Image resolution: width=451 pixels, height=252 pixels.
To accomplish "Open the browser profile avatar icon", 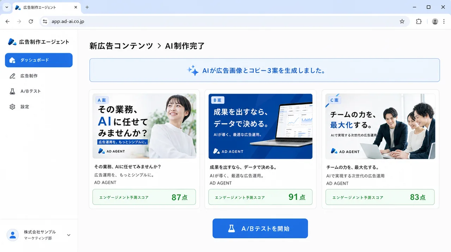I will pyautogui.click(x=435, y=21).
